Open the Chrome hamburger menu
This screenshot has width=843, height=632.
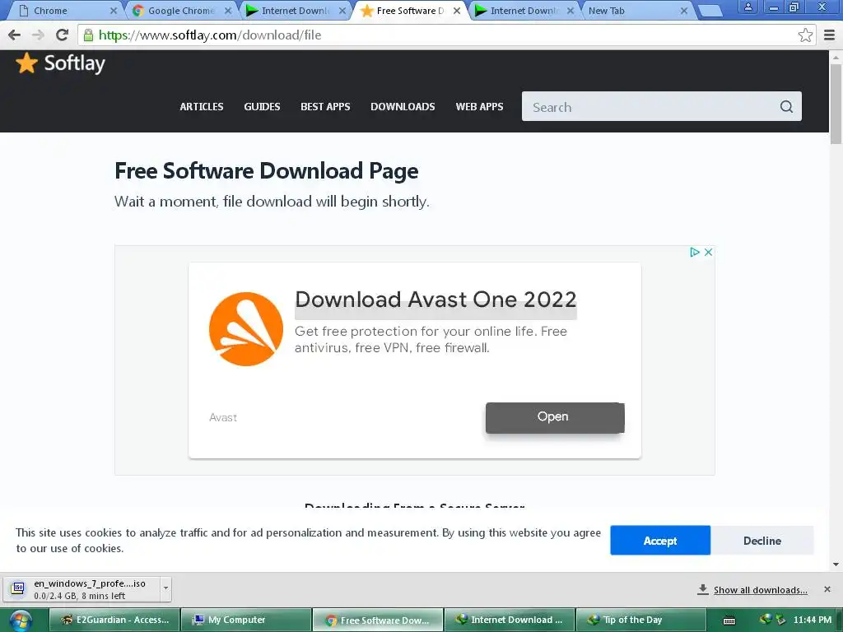[x=830, y=35]
